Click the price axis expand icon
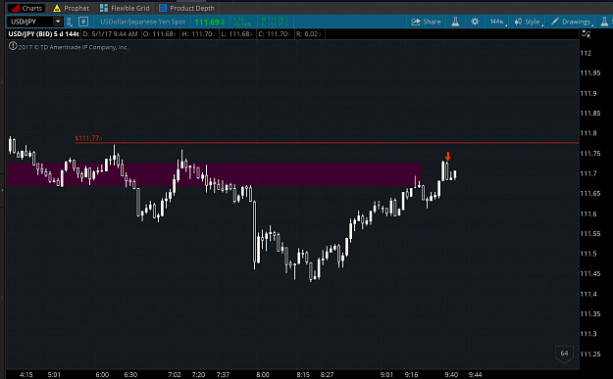The height and width of the screenshot is (379, 613). [586, 34]
